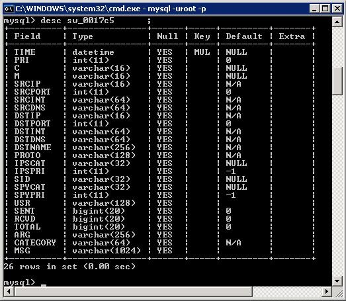Click the vertical scrollbar up arrow
346x301 pixels.
point(337,22)
